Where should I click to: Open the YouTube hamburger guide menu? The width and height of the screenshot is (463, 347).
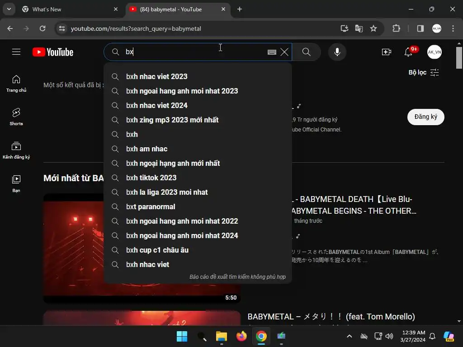click(x=16, y=52)
